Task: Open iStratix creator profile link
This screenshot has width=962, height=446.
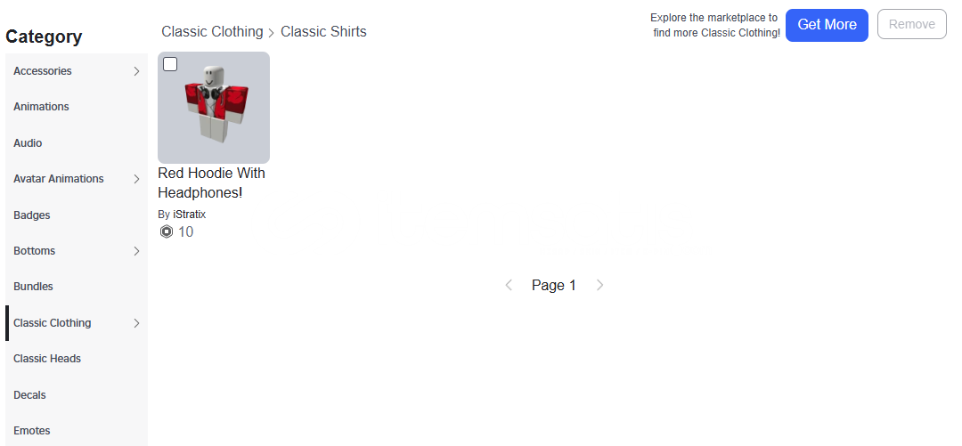Action: (189, 215)
